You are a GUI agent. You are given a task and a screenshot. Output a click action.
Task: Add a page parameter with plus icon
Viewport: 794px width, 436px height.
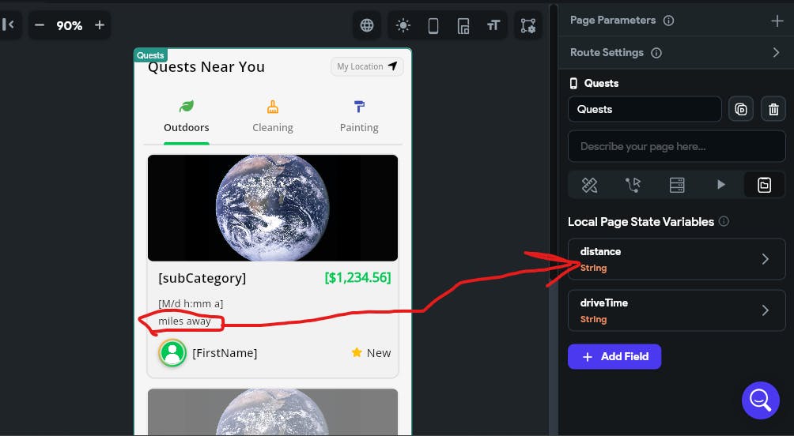[777, 21]
